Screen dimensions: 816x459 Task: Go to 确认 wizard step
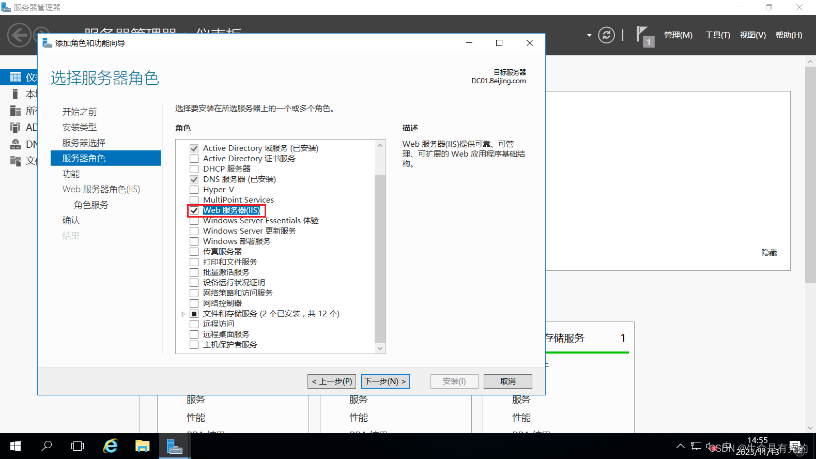(x=71, y=220)
